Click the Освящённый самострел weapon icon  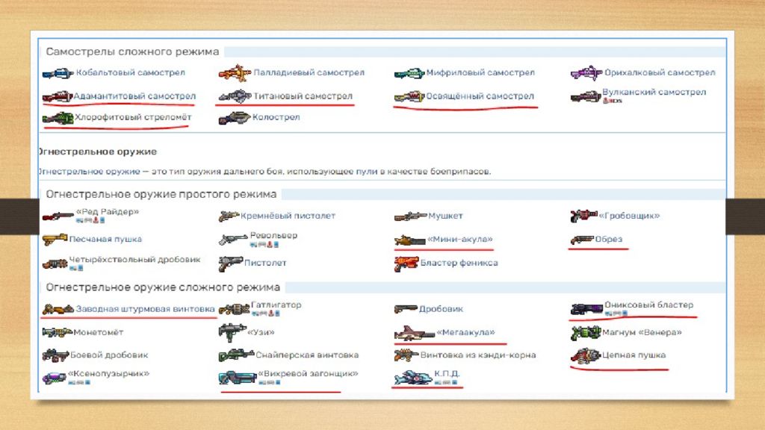point(409,96)
